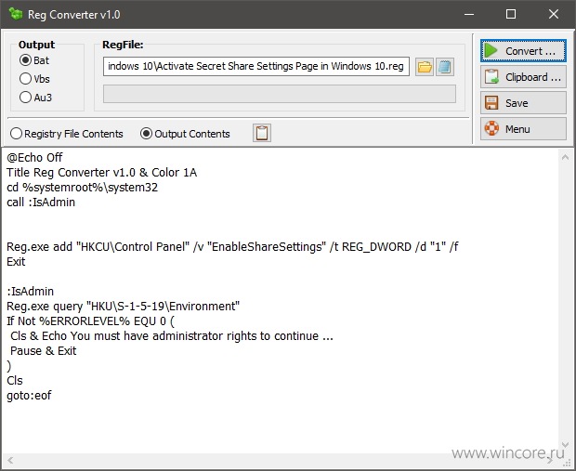The width and height of the screenshot is (576, 471).
Task: Click the lifebuoy Menu icon
Action: click(x=491, y=128)
